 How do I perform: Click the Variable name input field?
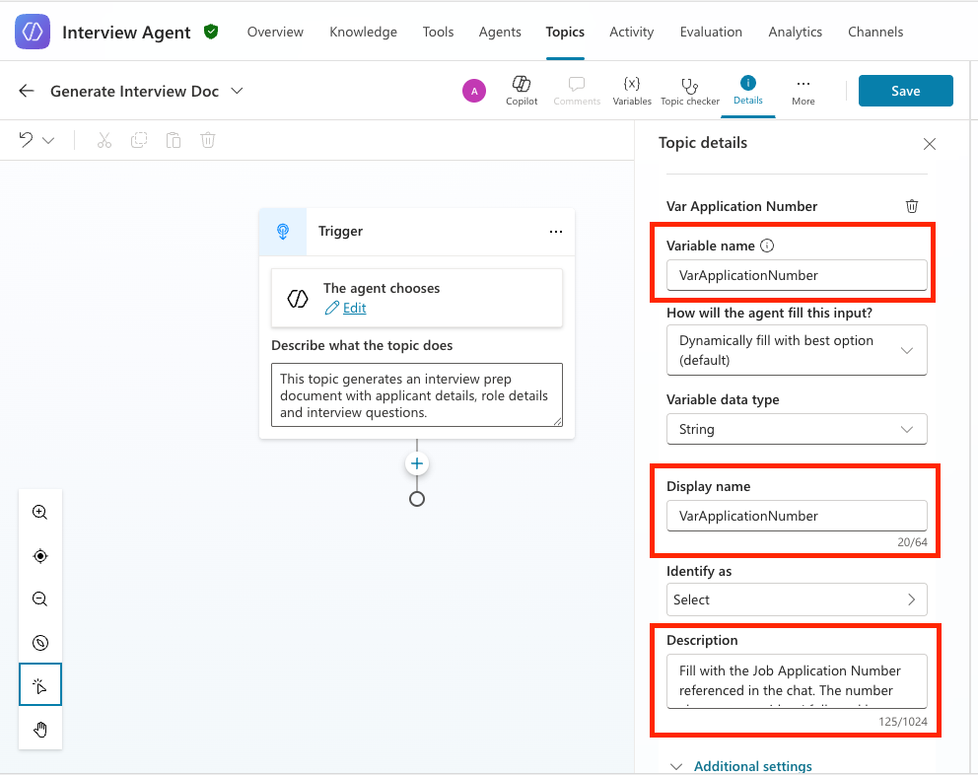pyautogui.click(x=797, y=275)
